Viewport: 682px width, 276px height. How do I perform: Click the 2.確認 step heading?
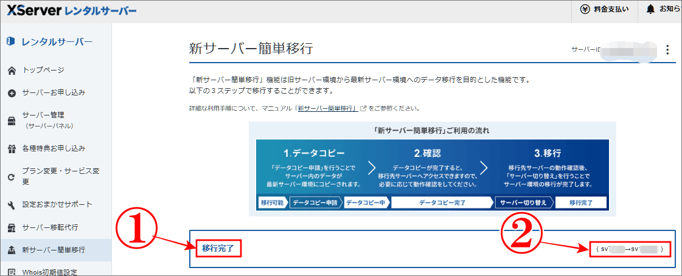427,153
